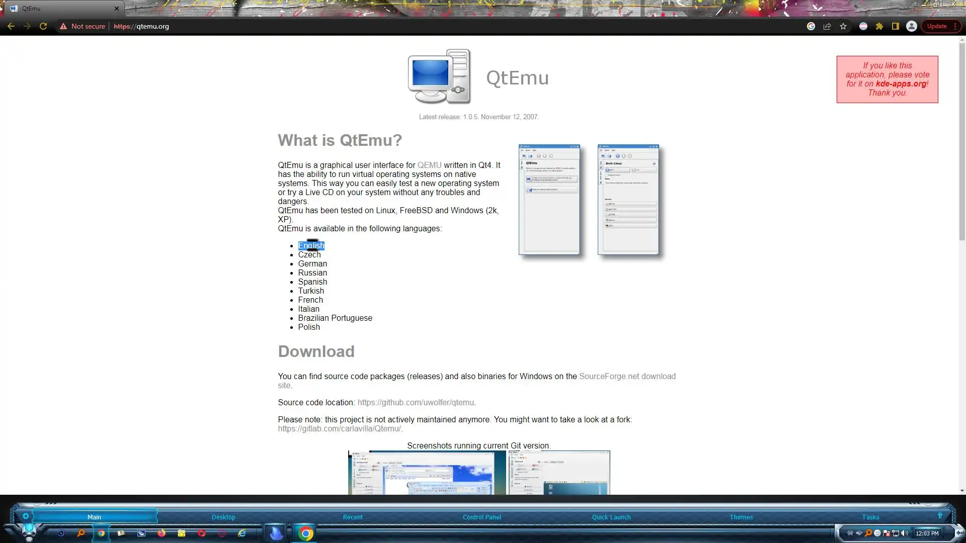Launch Firefox from the taskbar
Image resolution: width=966 pixels, height=543 pixels.
pyautogui.click(x=162, y=533)
